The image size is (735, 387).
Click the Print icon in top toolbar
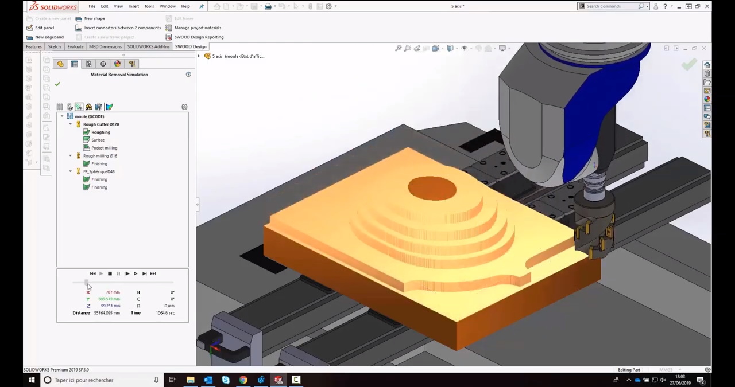pyautogui.click(x=268, y=6)
